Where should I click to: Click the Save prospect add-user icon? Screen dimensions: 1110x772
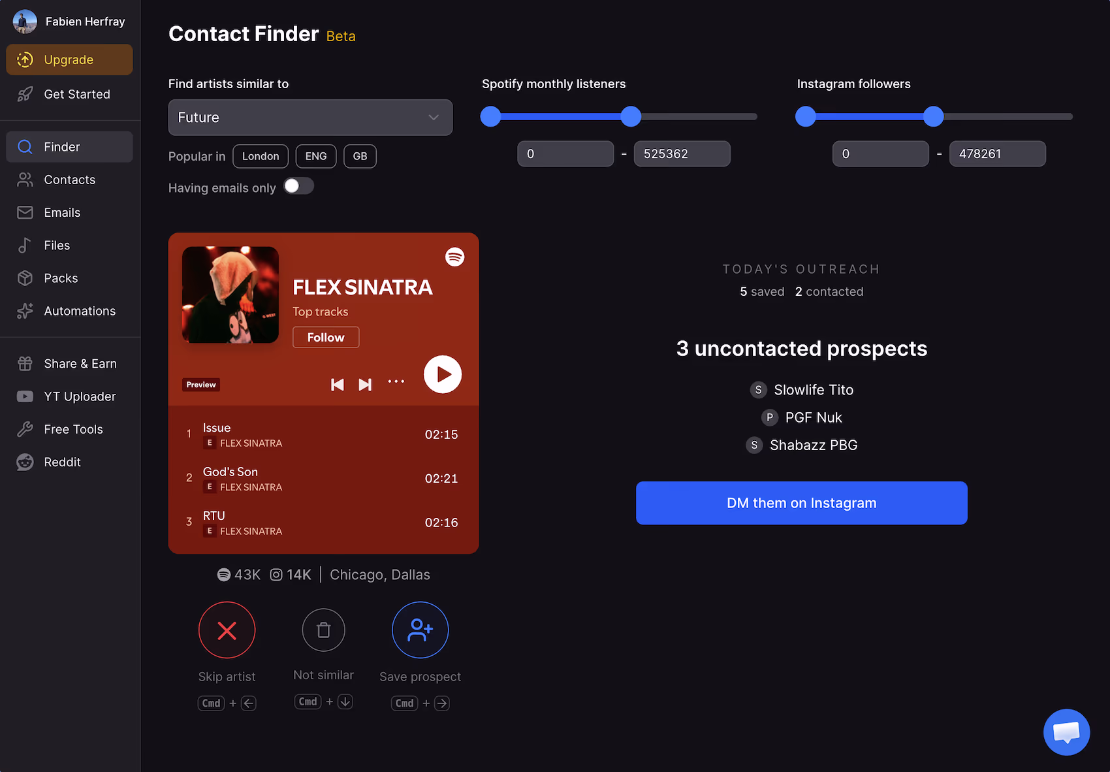[420, 630]
